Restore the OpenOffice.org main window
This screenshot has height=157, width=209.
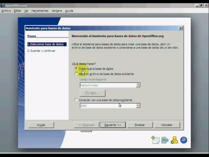tap(201, 5)
